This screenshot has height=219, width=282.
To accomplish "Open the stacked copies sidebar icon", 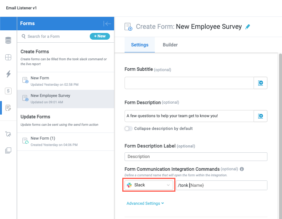I will pyautogui.click(x=8, y=150).
